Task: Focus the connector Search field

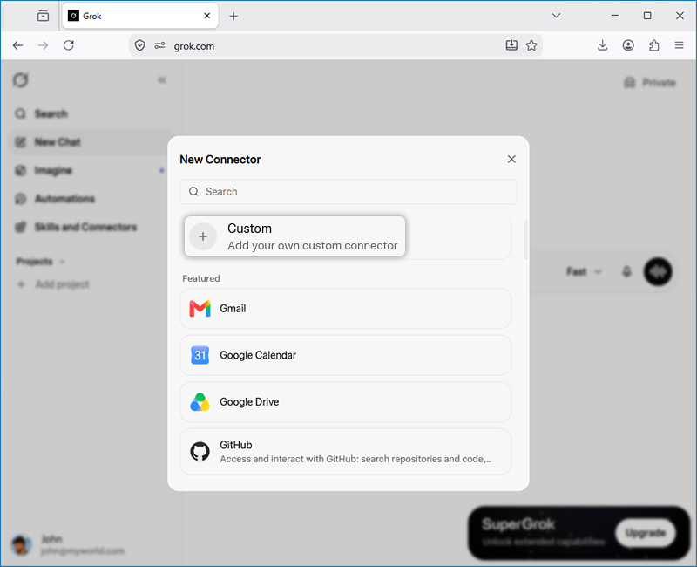Action: click(x=348, y=192)
